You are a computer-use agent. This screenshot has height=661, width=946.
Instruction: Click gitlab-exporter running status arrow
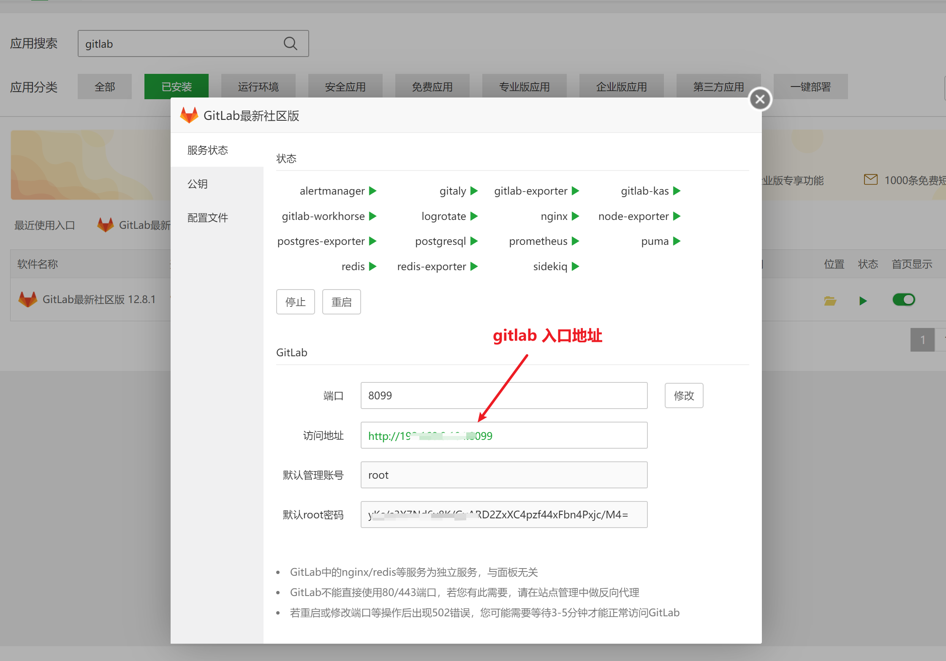tap(575, 191)
